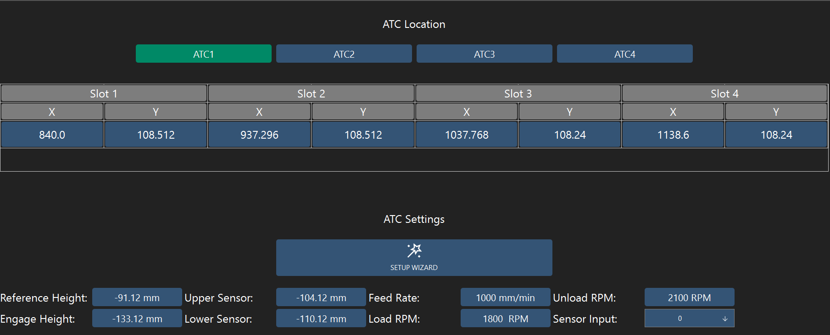The width and height of the screenshot is (830, 335).
Task: Select the Lower Sensor value field
Action: (x=321, y=319)
